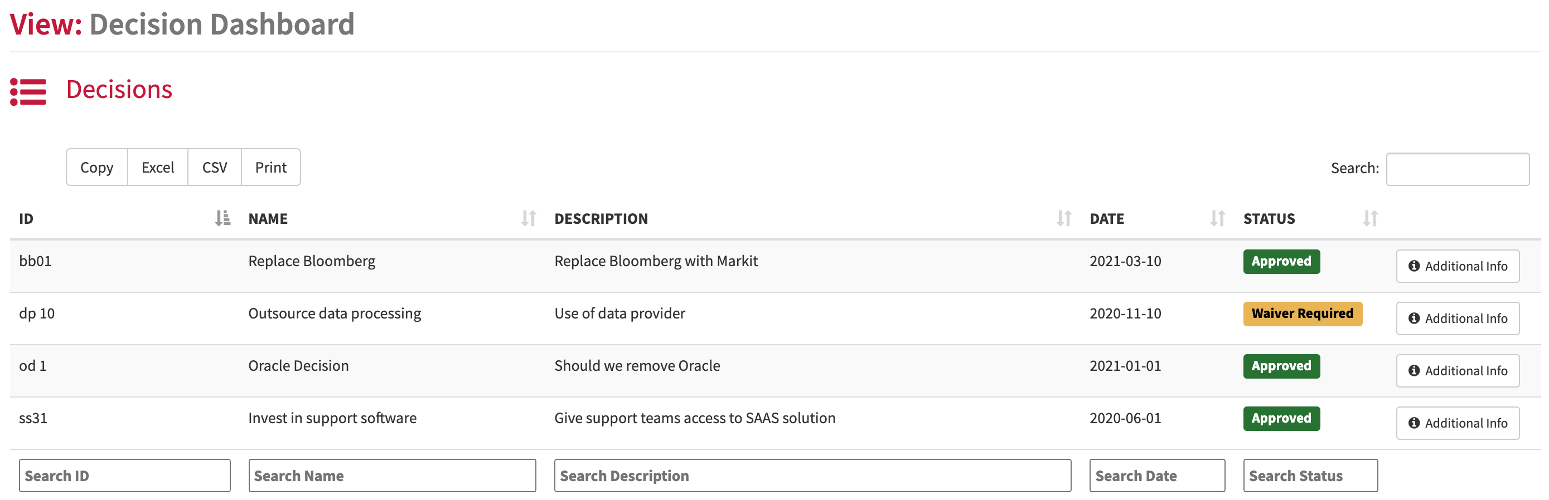1549x500 pixels.
Task: Sort by NAME column arrows icon
Action: (529, 218)
